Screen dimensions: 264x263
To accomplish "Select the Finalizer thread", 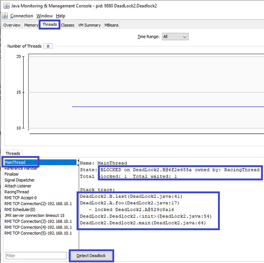I will pyautogui.click(x=40, y=174).
